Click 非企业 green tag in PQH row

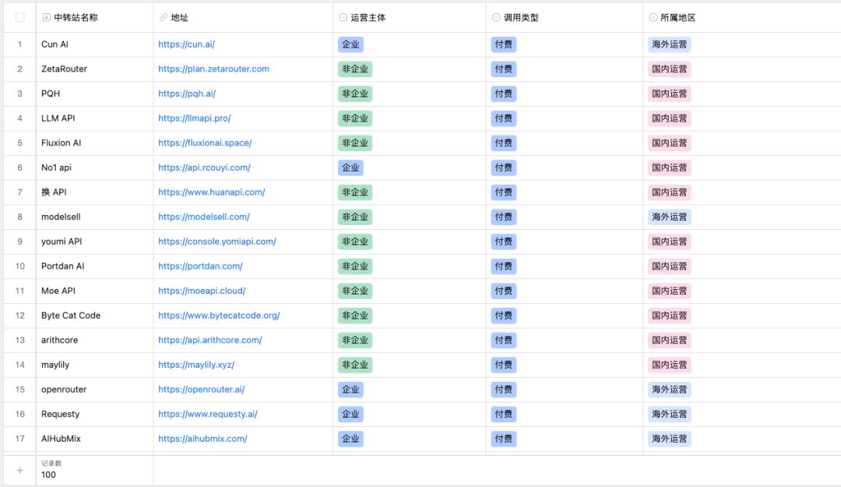pyautogui.click(x=355, y=94)
